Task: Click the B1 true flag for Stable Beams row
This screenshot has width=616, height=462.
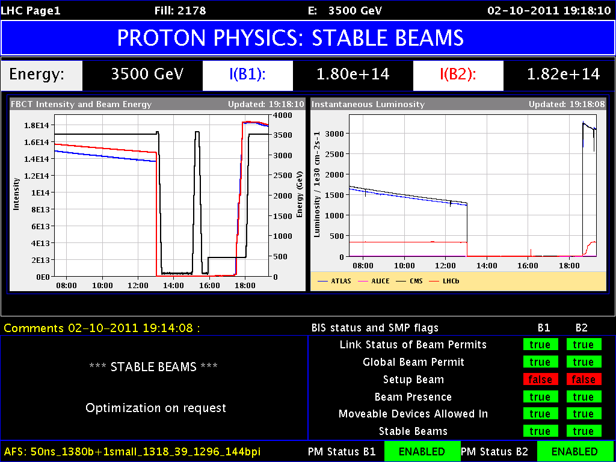Action: (x=540, y=431)
